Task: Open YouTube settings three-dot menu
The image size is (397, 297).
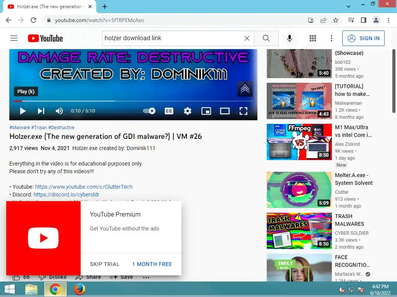Action: click(331, 38)
